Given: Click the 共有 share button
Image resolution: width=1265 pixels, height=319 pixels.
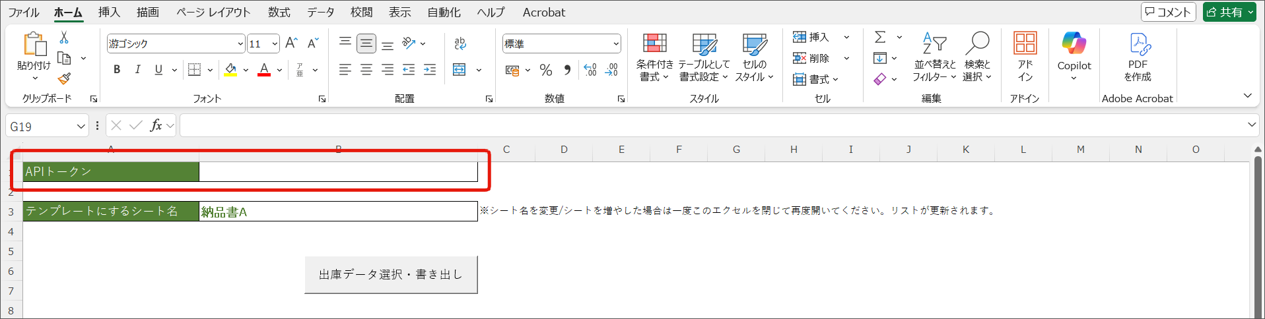Looking at the screenshot, I should tap(1229, 12).
